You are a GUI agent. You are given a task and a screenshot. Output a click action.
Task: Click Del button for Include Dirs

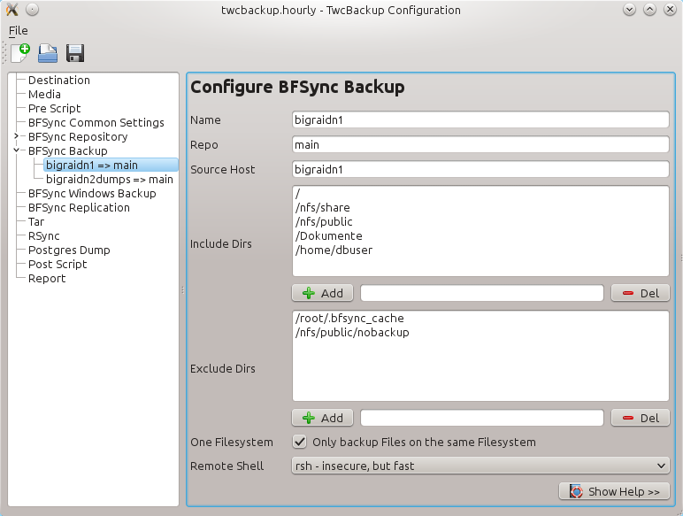click(x=641, y=293)
